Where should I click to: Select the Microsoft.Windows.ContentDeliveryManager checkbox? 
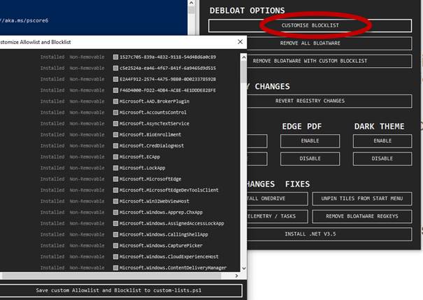click(116, 268)
